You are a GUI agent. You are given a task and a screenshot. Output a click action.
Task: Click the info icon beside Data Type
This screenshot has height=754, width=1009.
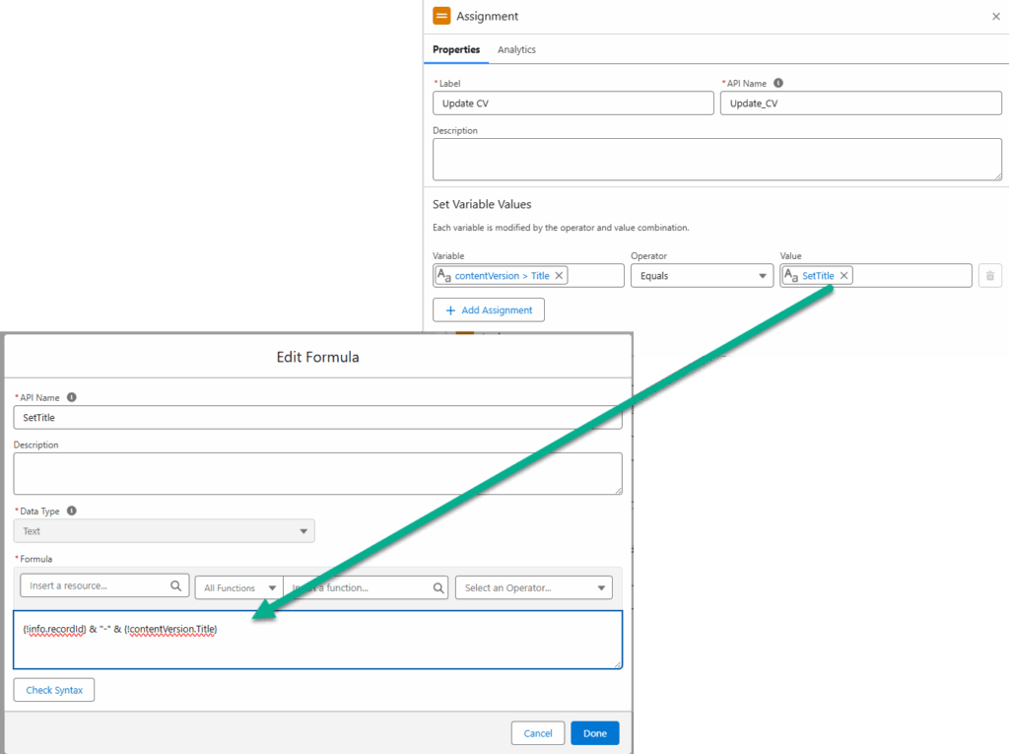[71, 512]
